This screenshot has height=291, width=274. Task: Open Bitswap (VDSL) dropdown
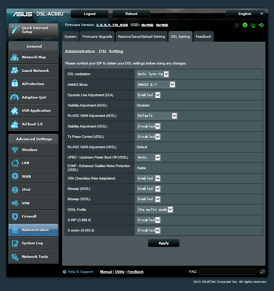tap(149, 199)
